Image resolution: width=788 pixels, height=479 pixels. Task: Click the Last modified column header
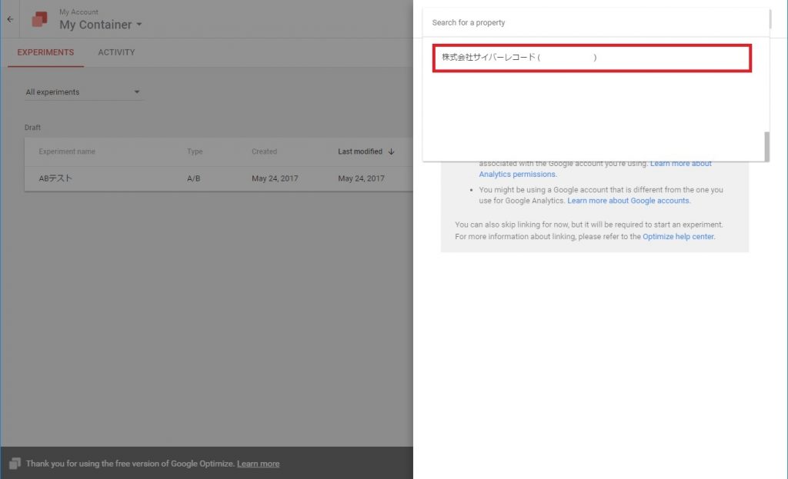pos(360,151)
